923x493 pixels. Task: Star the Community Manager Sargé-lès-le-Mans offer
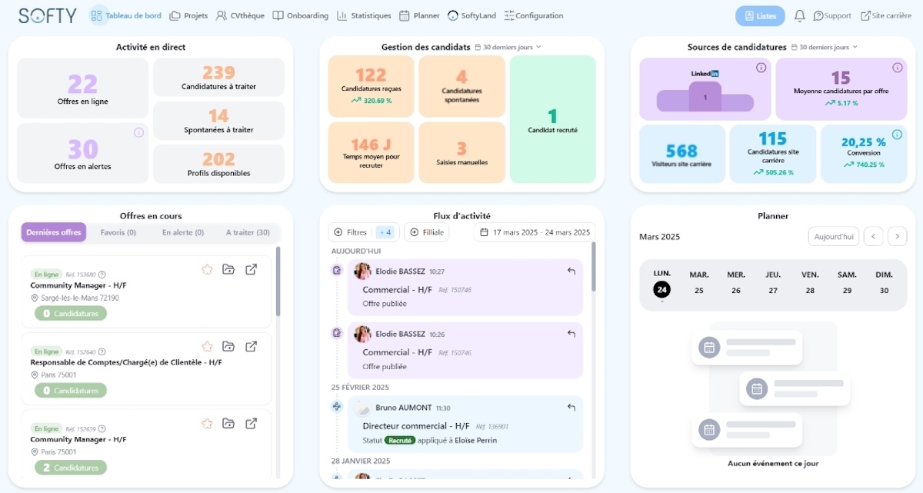click(206, 269)
